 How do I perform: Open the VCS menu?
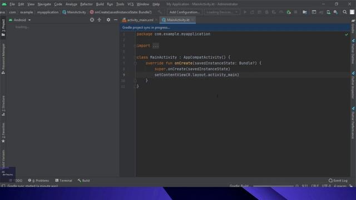tap(130, 4)
